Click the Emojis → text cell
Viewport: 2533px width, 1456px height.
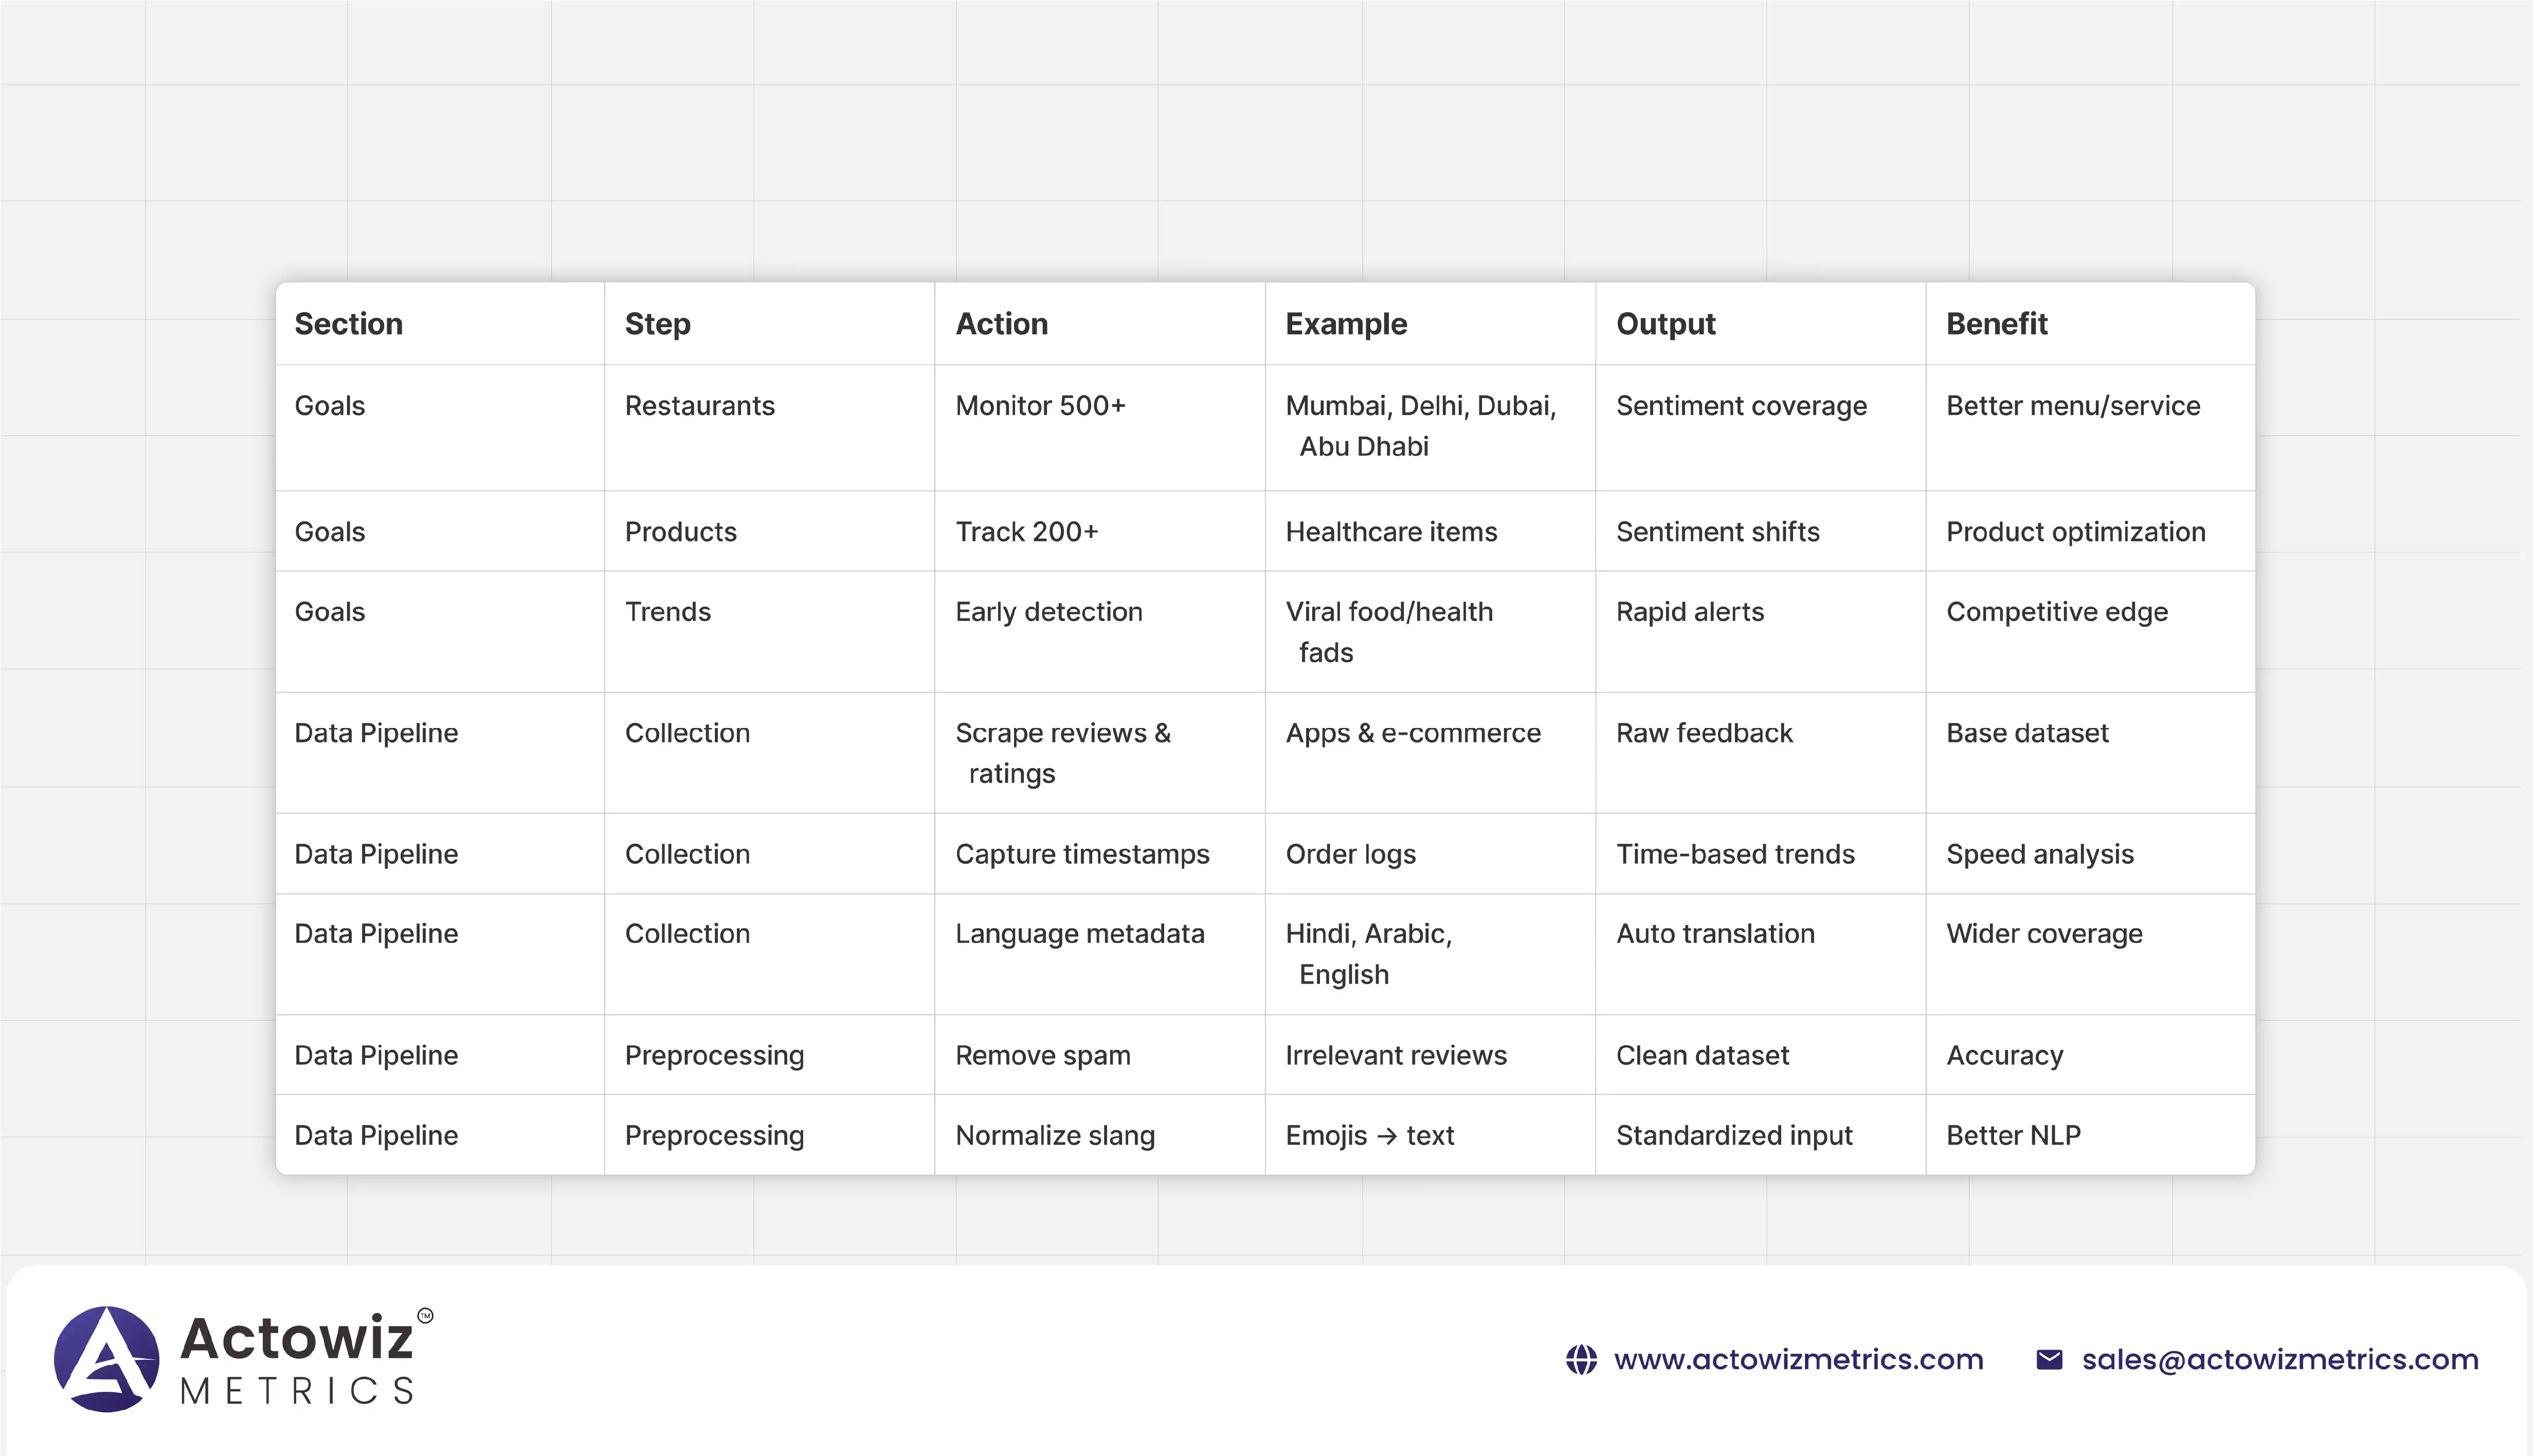[1369, 1136]
